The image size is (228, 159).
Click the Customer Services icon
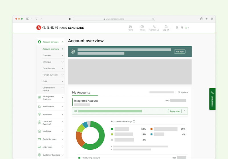pos(39,155)
